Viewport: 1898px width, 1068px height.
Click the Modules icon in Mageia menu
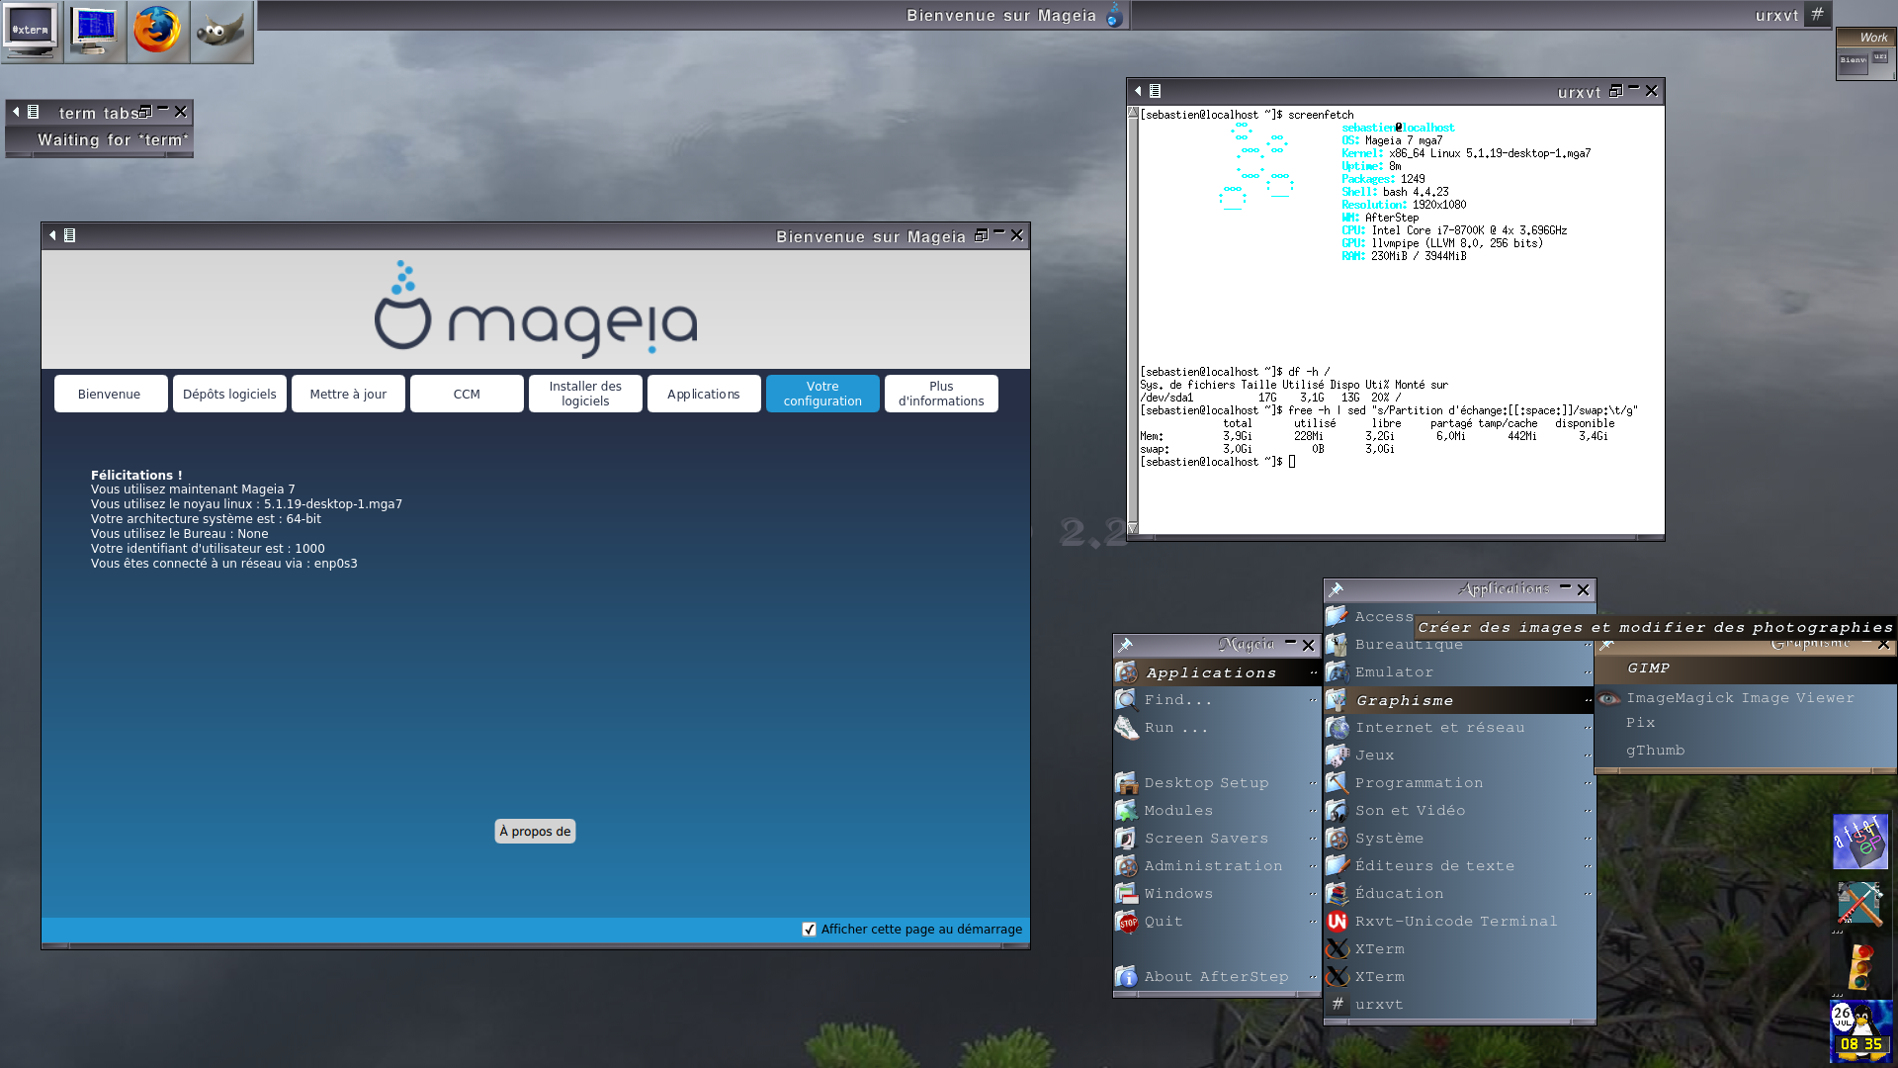coord(1127,811)
